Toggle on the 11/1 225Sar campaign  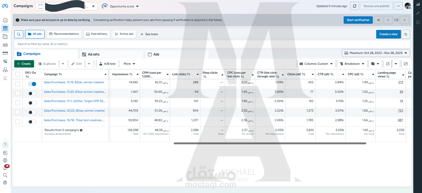pos(32,103)
